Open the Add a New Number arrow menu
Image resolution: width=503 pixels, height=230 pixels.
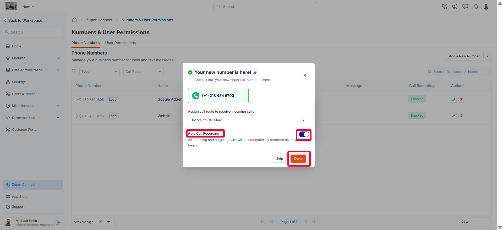click(488, 56)
